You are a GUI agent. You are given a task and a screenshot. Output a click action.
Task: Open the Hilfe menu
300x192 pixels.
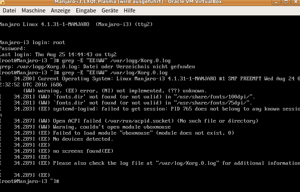click(129, 11)
